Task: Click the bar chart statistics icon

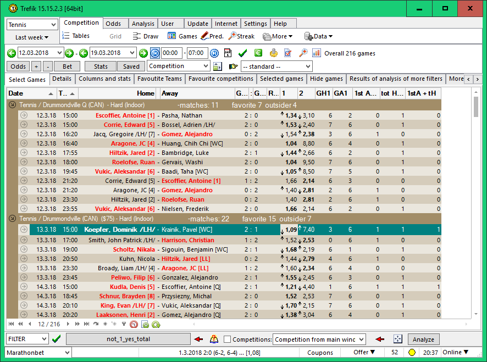Action: [317, 53]
